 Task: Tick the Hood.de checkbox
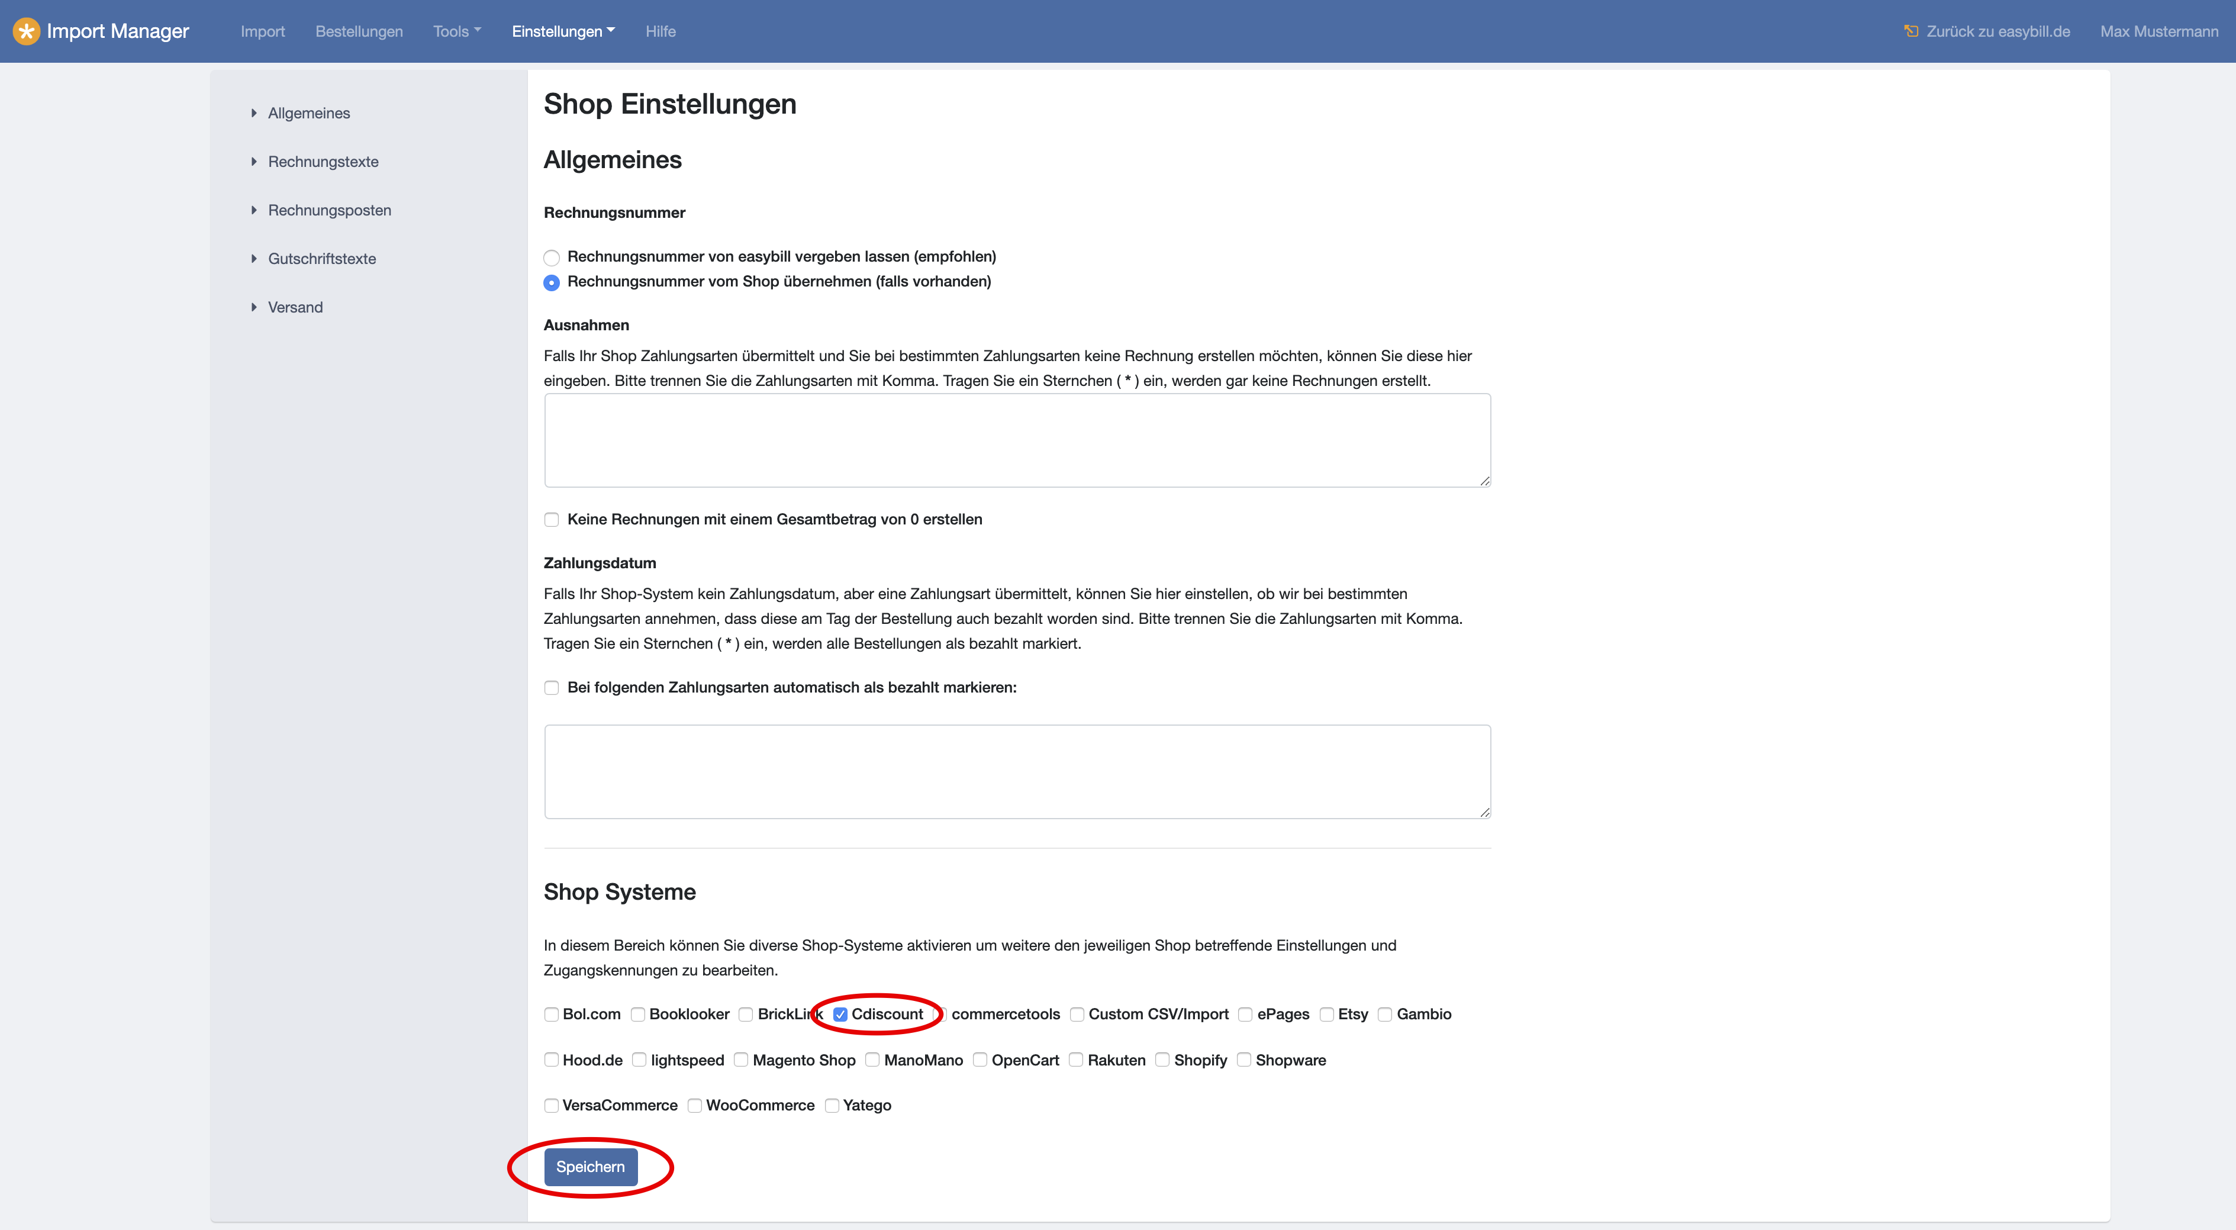pyautogui.click(x=551, y=1060)
